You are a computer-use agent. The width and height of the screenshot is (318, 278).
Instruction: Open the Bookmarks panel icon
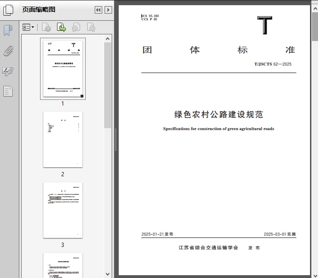8,31
